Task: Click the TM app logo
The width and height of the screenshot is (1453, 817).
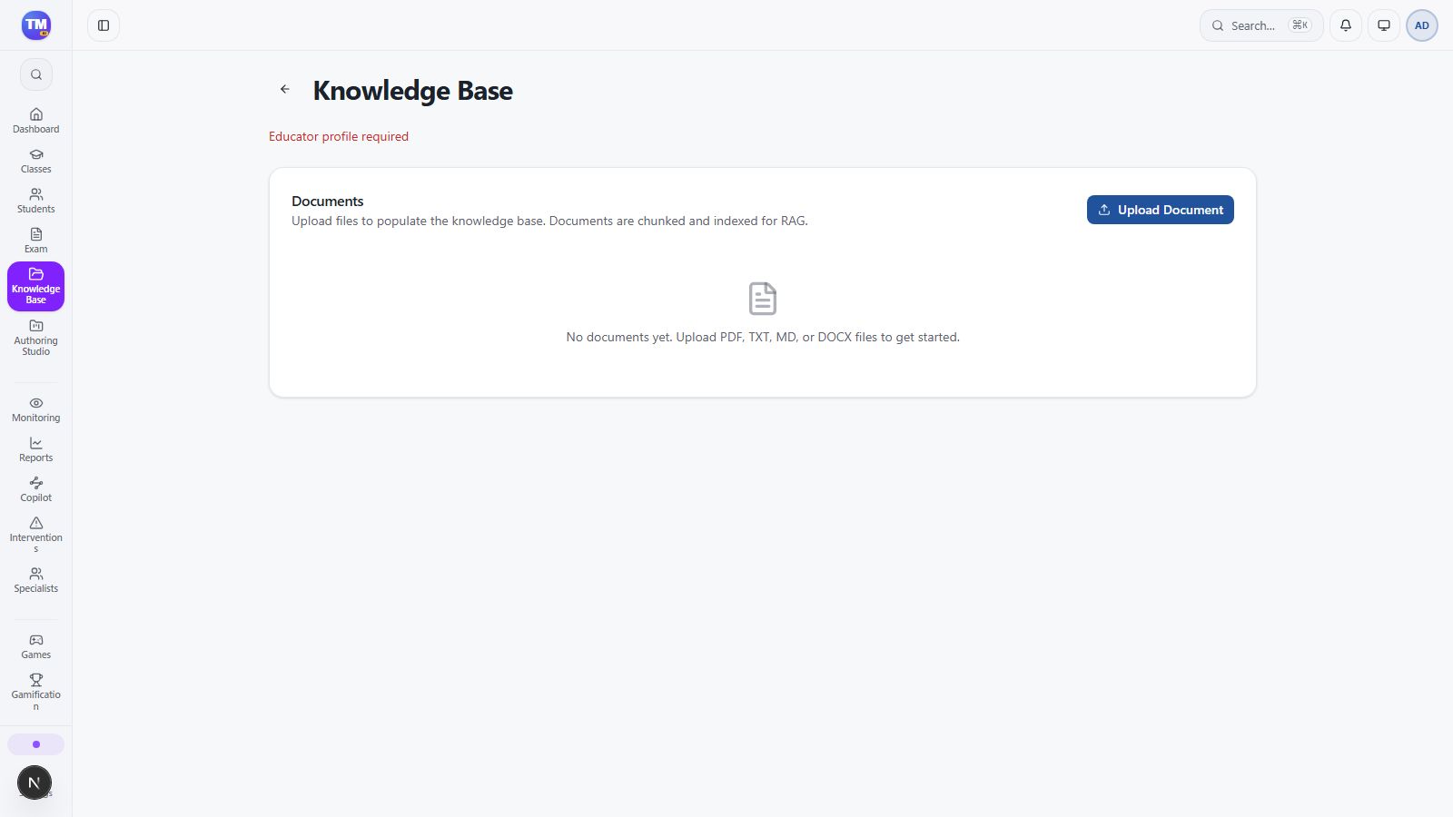Action: coord(36,25)
